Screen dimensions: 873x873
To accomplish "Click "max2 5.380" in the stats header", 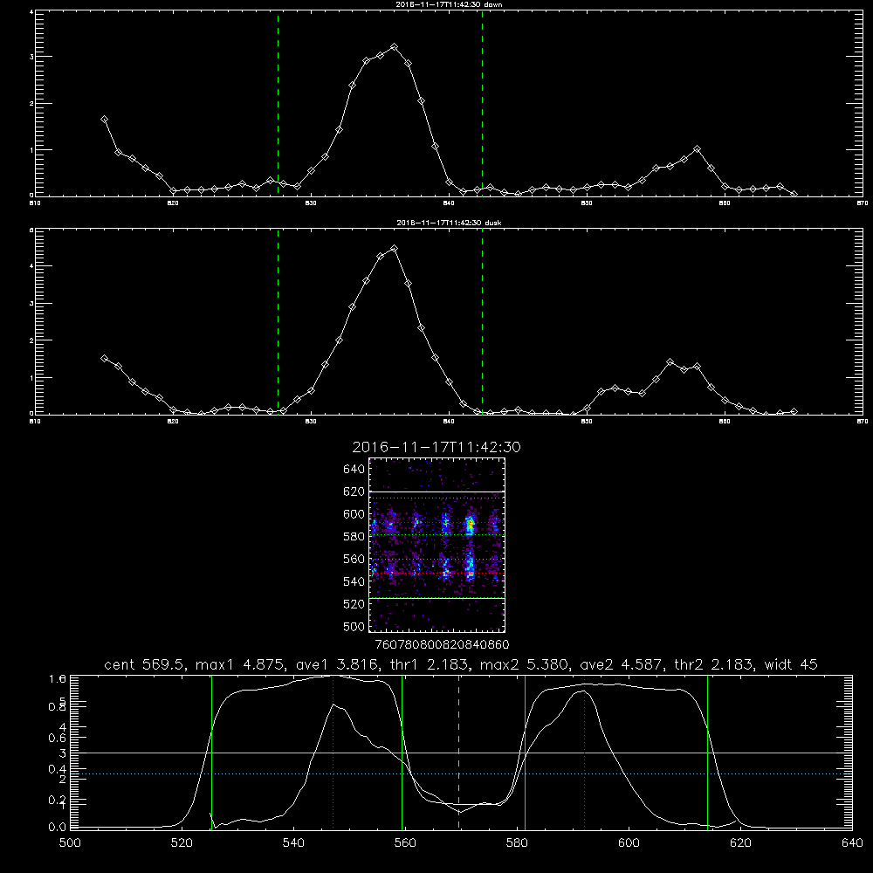I will pyautogui.click(x=524, y=664).
